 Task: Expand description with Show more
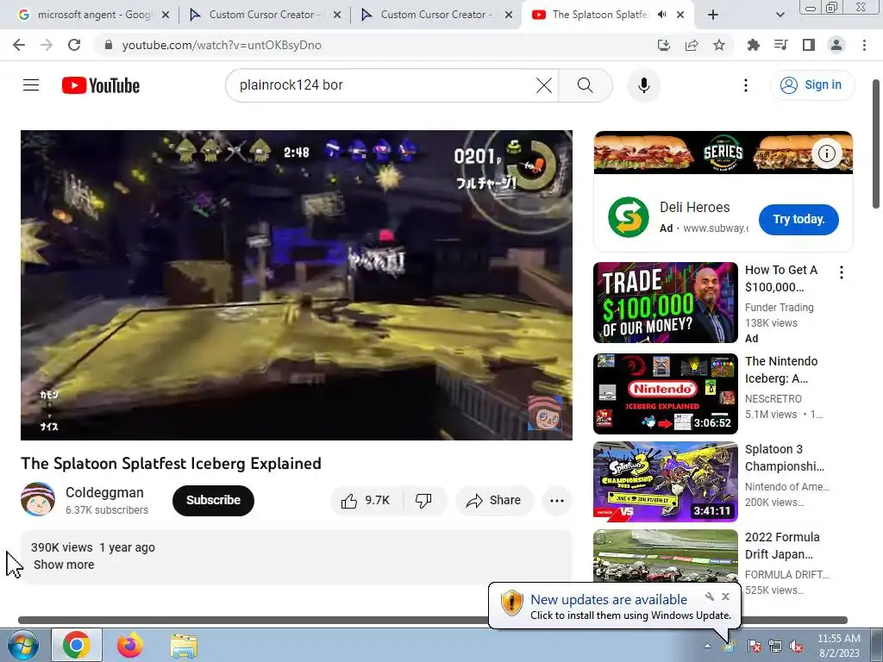[x=64, y=565]
